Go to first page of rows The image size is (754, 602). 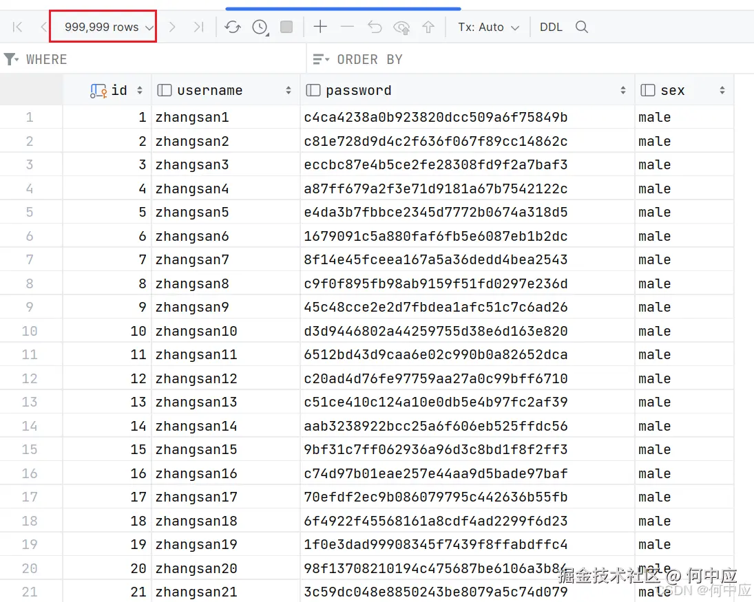tap(17, 27)
